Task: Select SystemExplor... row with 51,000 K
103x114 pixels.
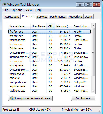Action: tap(49, 70)
